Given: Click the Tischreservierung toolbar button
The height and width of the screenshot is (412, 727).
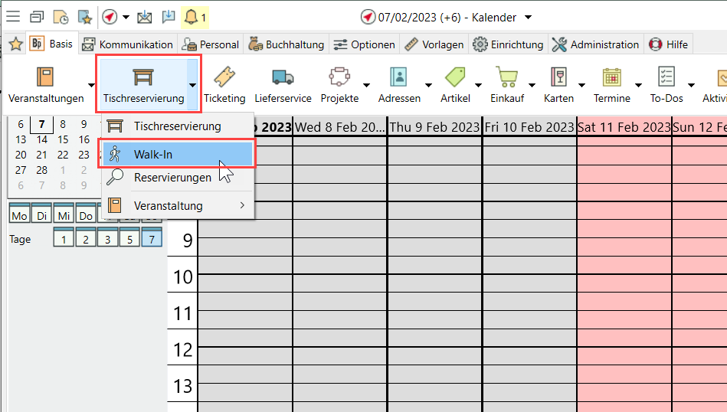Looking at the screenshot, I should [143, 83].
